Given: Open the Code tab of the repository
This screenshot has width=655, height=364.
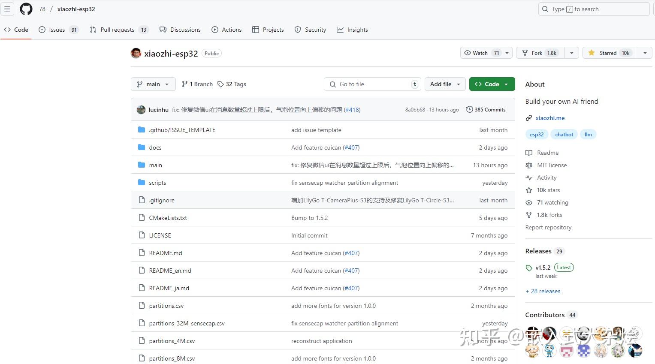Looking at the screenshot, I should [x=16, y=30].
